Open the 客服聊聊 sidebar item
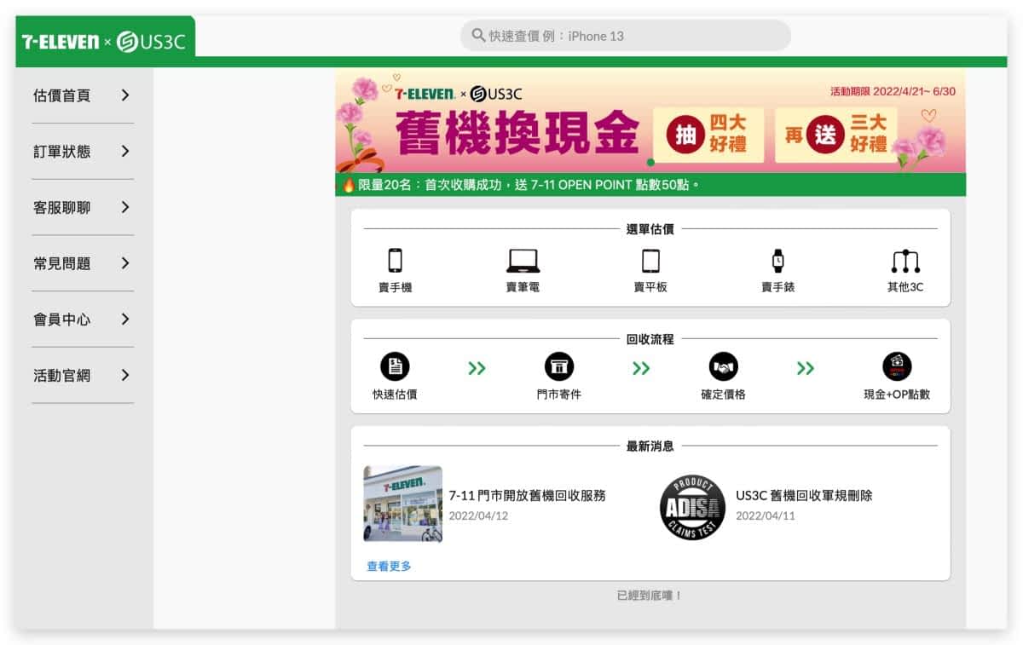The width and height of the screenshot is (1023, 645). [x=83, y=207]
